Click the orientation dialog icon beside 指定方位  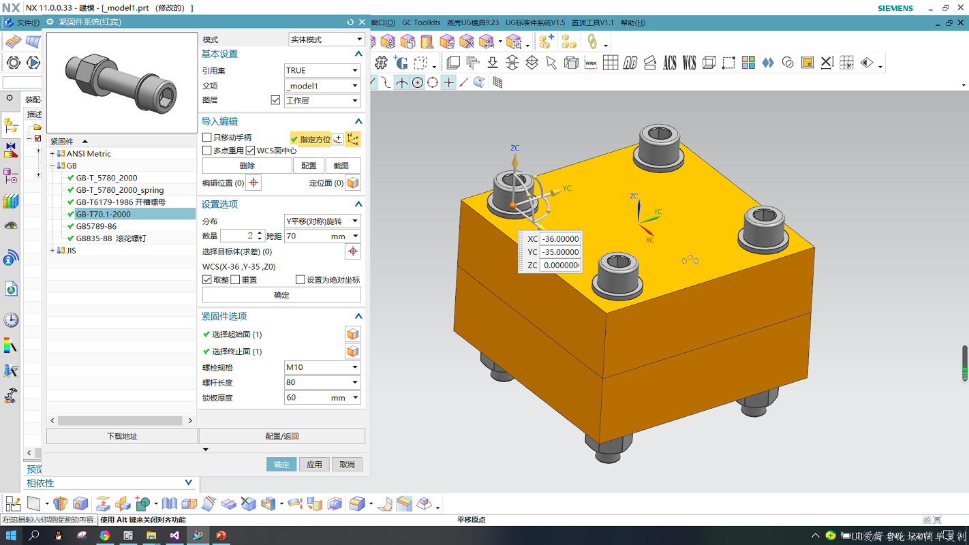[x=338, y=139]
